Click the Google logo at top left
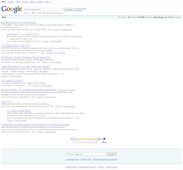 (12, 9)
